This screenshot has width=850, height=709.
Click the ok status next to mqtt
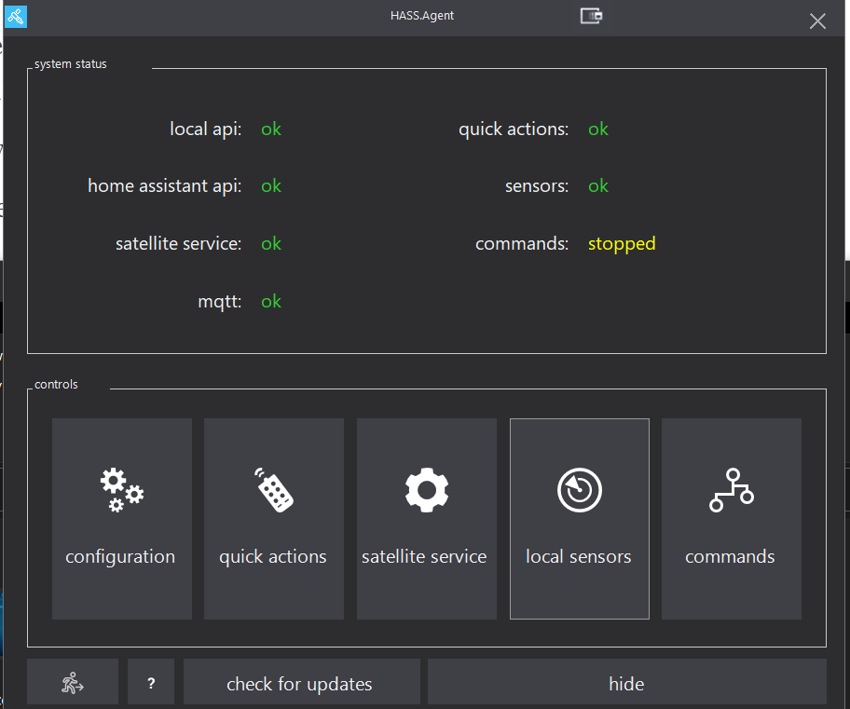point(271,301)
